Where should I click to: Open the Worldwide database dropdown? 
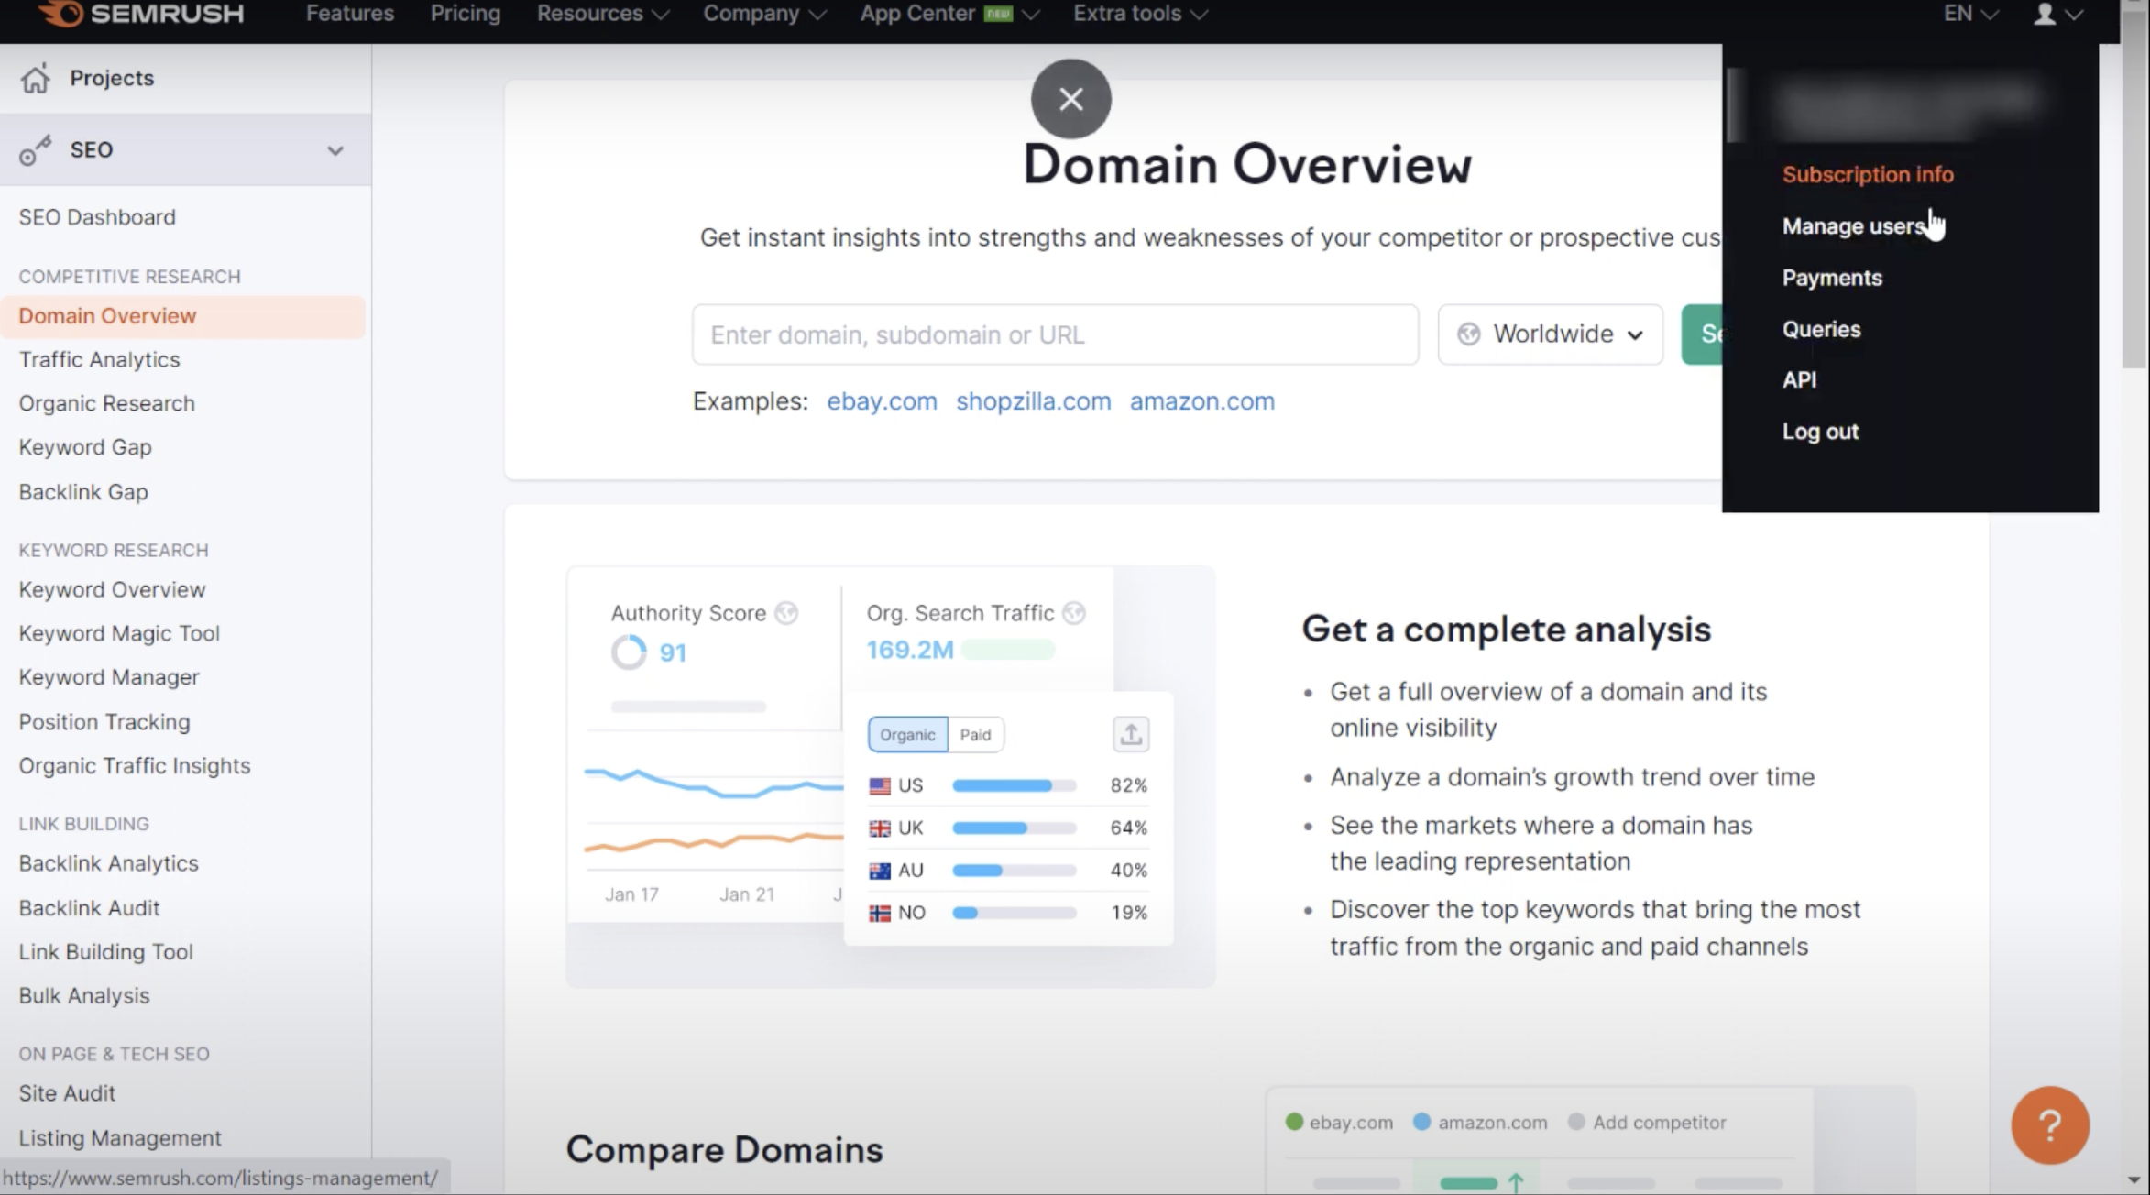1550,334
